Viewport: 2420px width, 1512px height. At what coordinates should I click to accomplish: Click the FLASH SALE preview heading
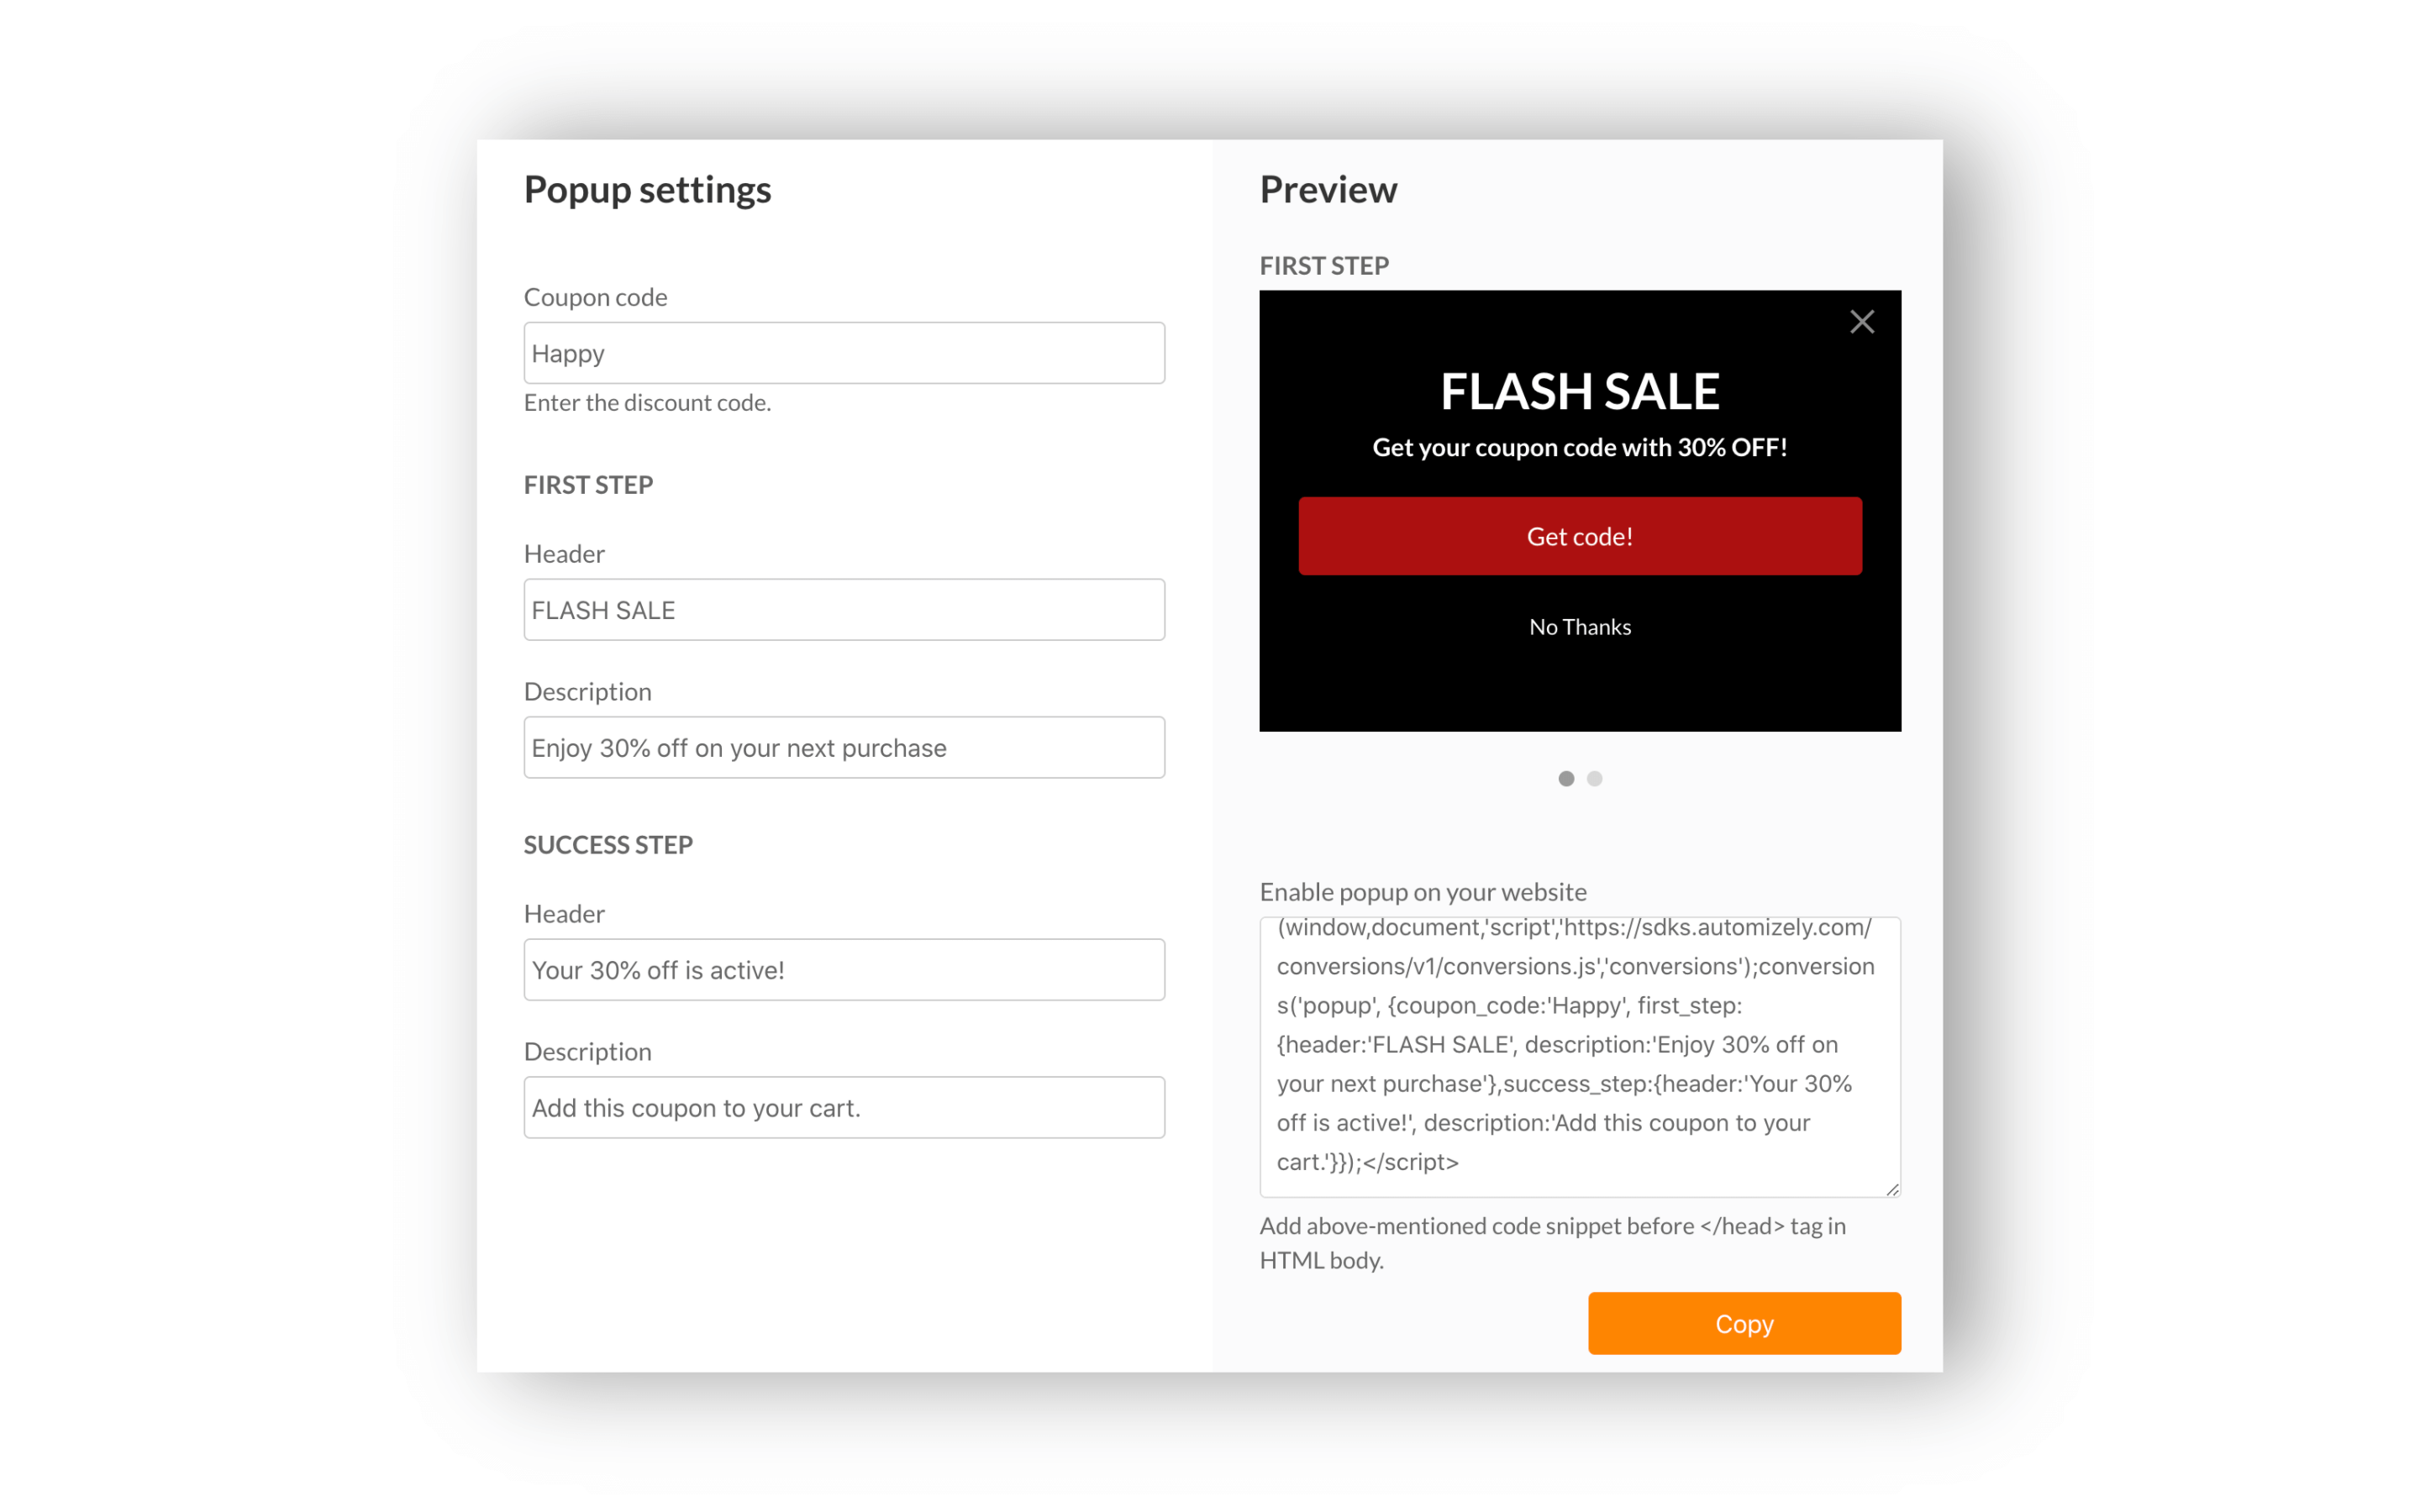point(1580,391)
